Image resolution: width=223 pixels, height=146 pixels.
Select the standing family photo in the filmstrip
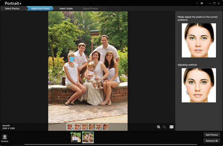pyautogui.click(x=76, y=137)
